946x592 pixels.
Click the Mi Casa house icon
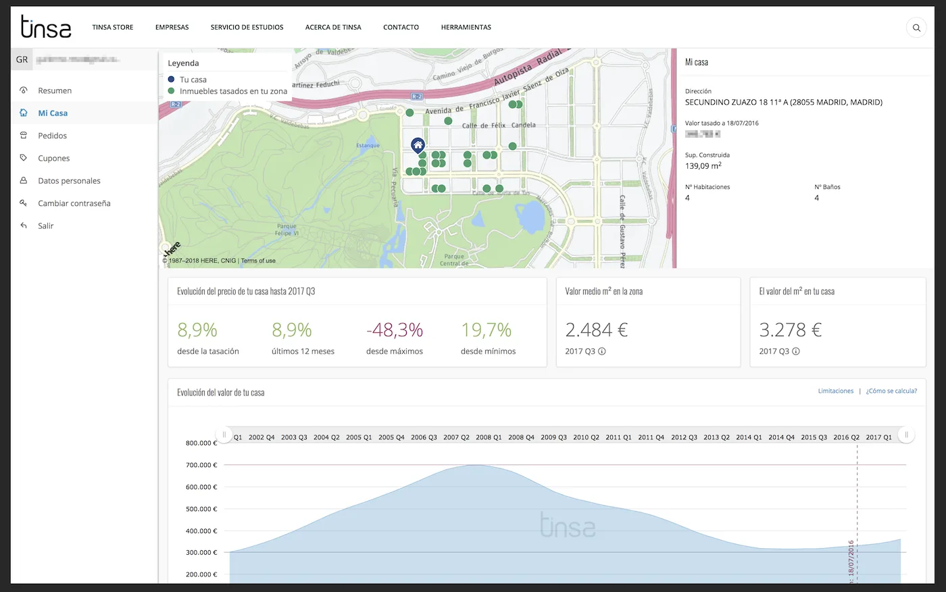coord(24,113)
